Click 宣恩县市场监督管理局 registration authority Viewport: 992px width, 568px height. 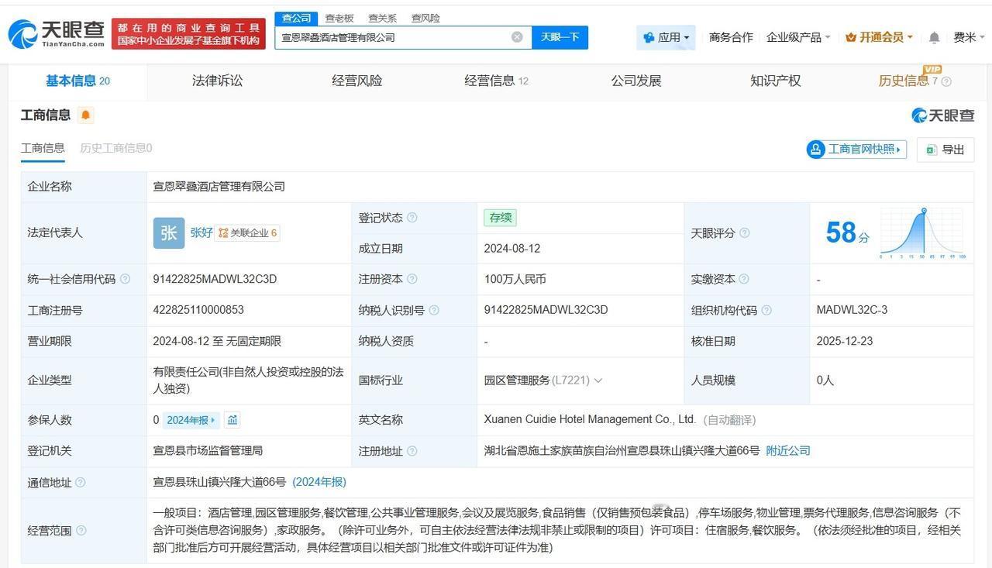[208, 450]
